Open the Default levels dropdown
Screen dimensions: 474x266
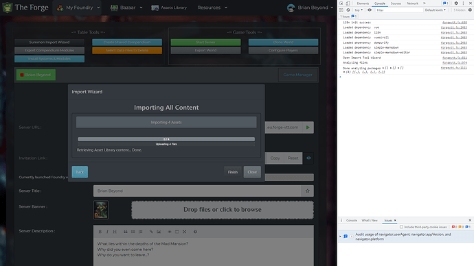pos(436,10)
